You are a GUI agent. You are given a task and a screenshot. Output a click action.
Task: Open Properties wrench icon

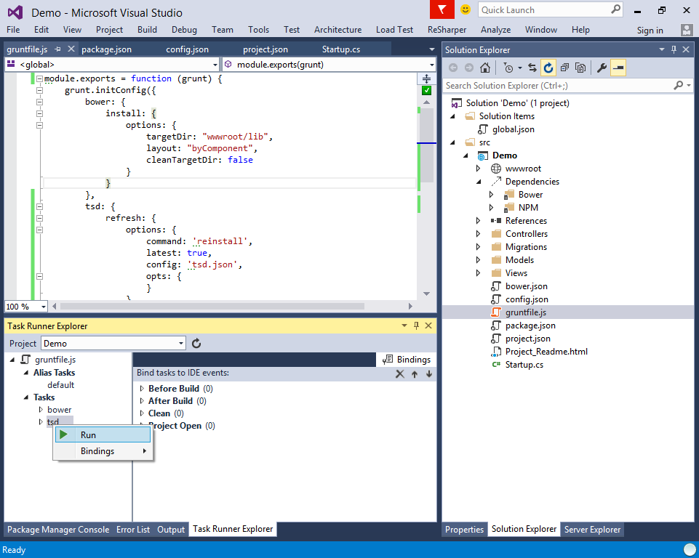tap(602, 68)
